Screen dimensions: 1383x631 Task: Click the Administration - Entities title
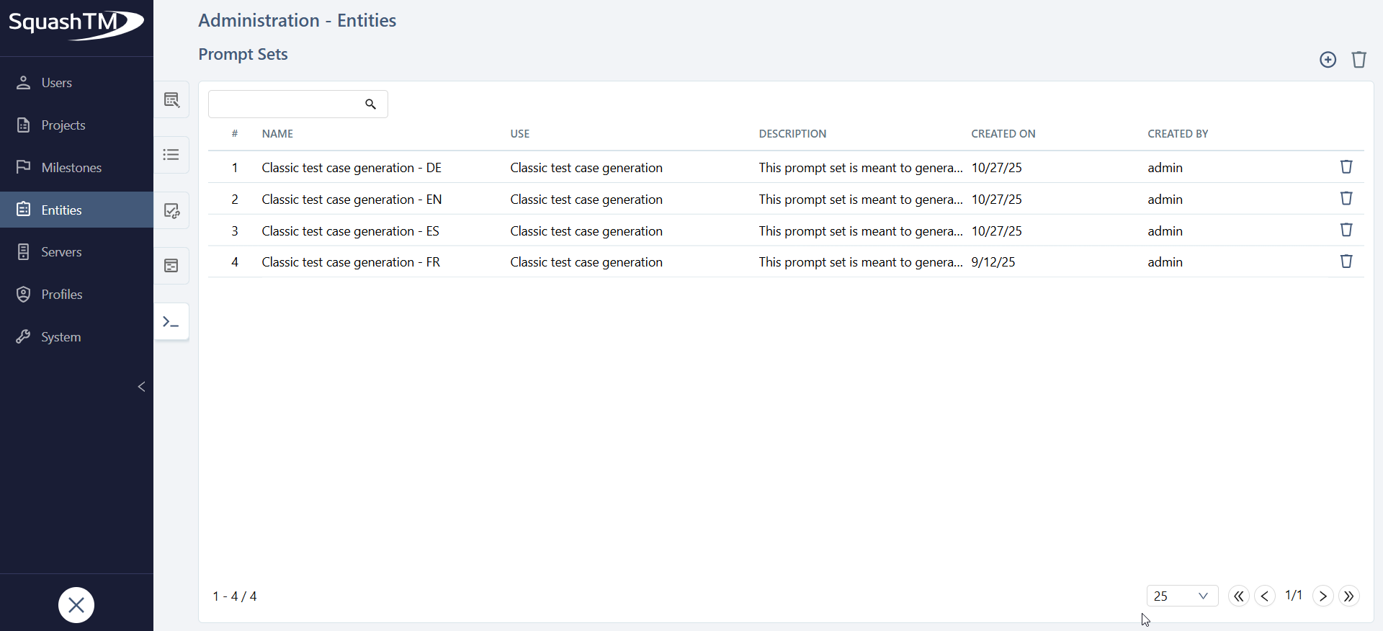(x=297, y=20)
